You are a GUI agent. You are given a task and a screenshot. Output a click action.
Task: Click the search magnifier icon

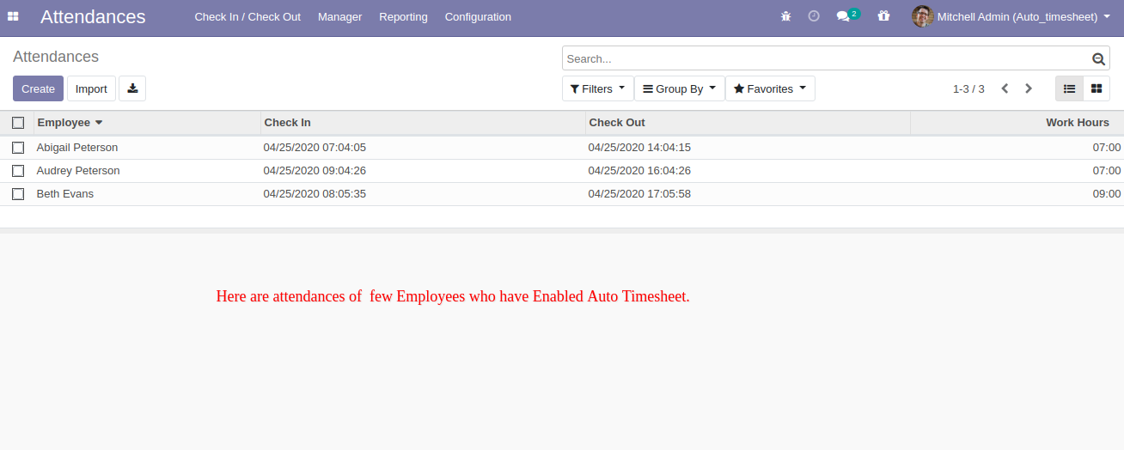coord(1098,59)
